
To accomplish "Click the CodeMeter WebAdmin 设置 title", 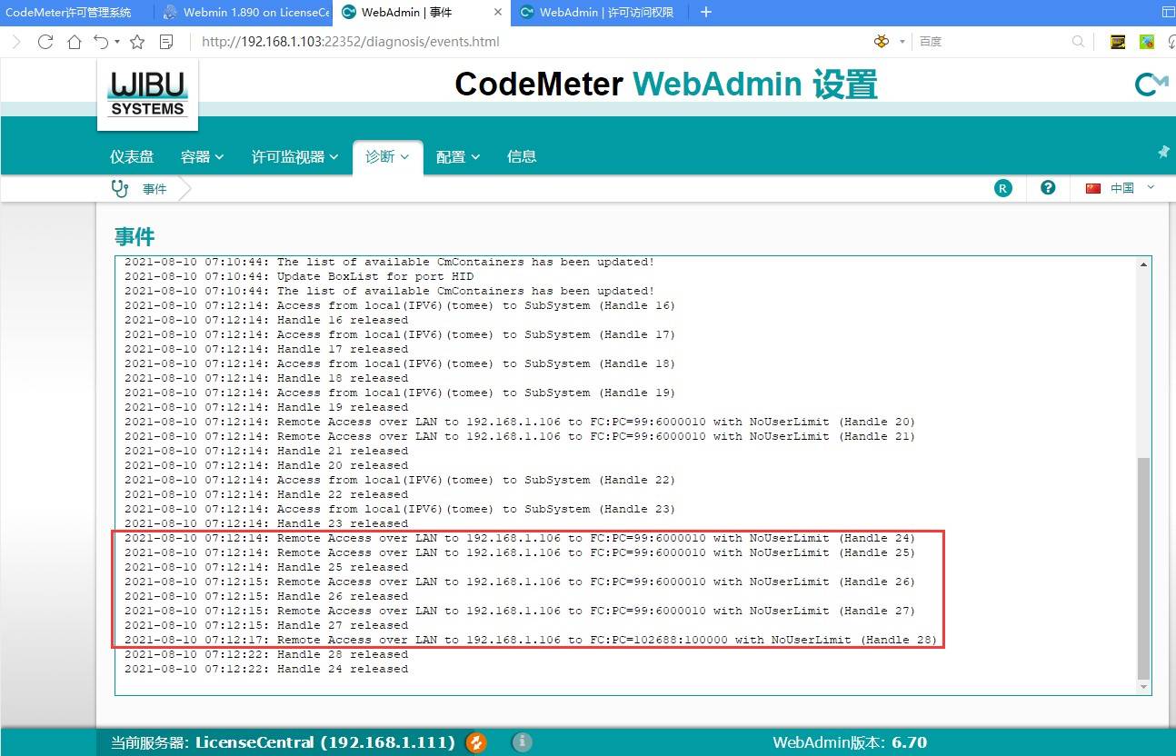I will point(666,85).
